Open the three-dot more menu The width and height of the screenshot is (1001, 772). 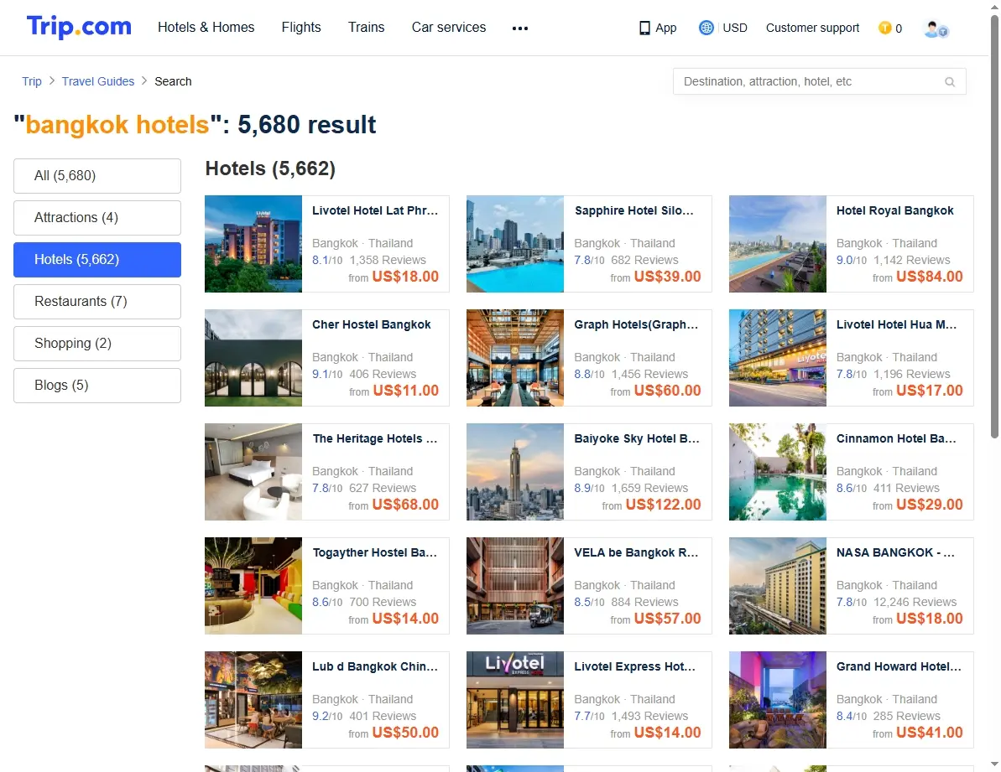(x=520, y=28)
